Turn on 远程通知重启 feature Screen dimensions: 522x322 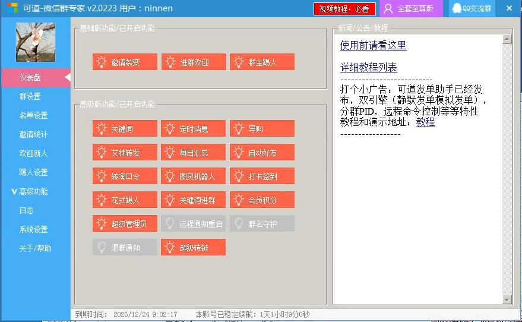pyautogui.click(x=194, y=223)
